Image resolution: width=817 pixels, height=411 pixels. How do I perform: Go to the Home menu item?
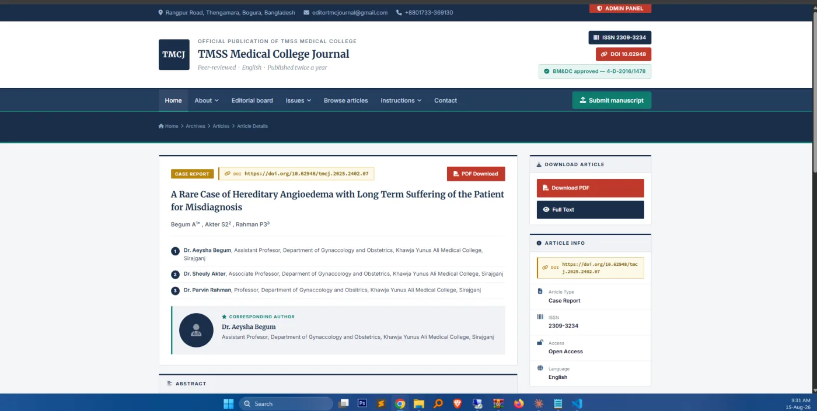click(x=173, y=100)
